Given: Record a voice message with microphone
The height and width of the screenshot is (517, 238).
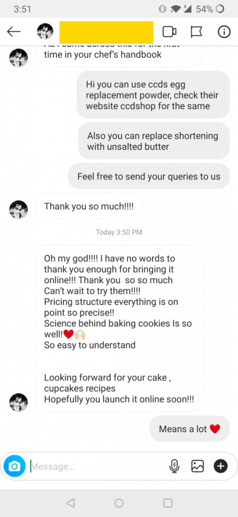Looking at the screenshot, I should 174,466.
